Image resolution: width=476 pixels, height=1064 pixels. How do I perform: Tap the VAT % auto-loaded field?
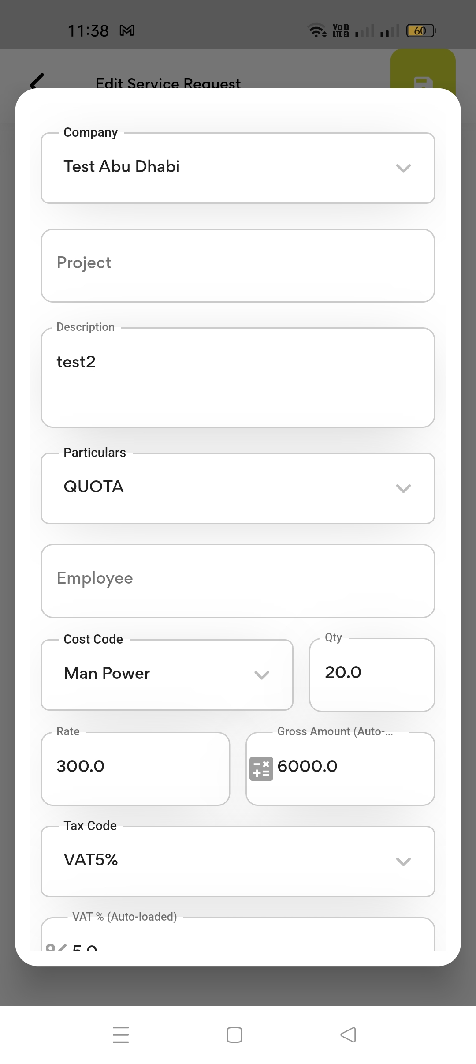pos(238,940)
